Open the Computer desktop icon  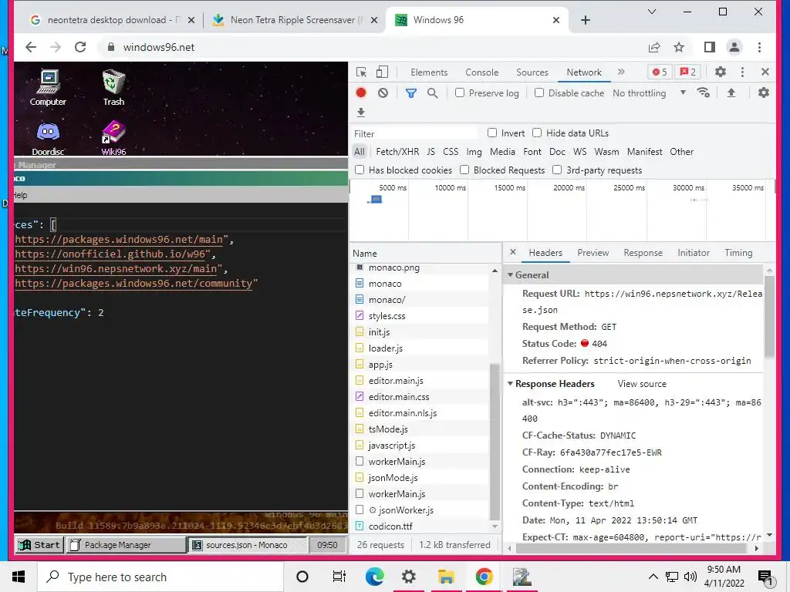point(48,88)
